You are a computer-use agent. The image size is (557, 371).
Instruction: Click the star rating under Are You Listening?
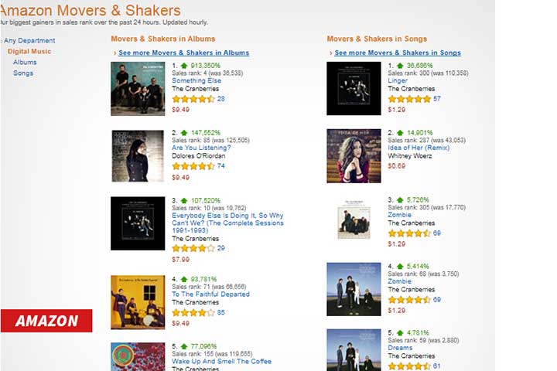click(193, 166)
